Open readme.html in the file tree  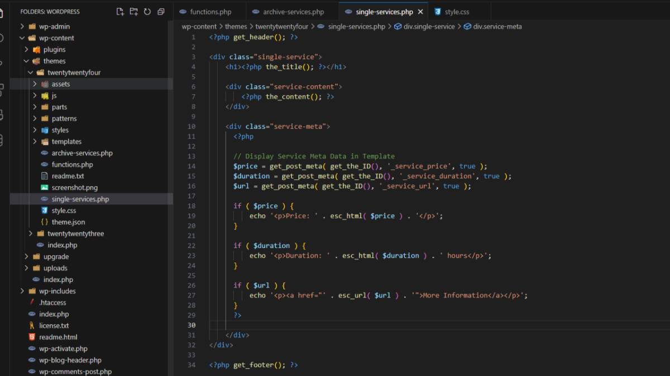(x=58, y=337)
